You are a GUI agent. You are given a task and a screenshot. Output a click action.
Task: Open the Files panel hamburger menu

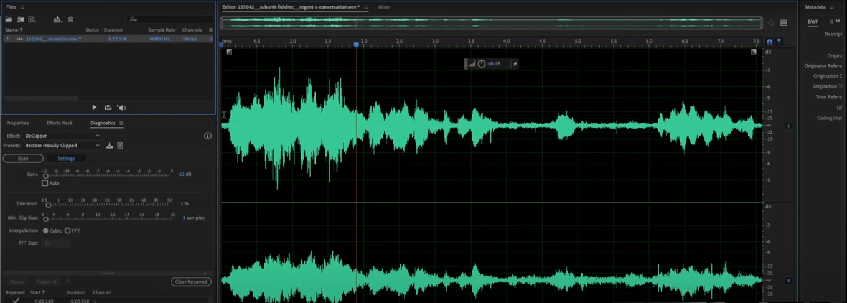[22, 7]
